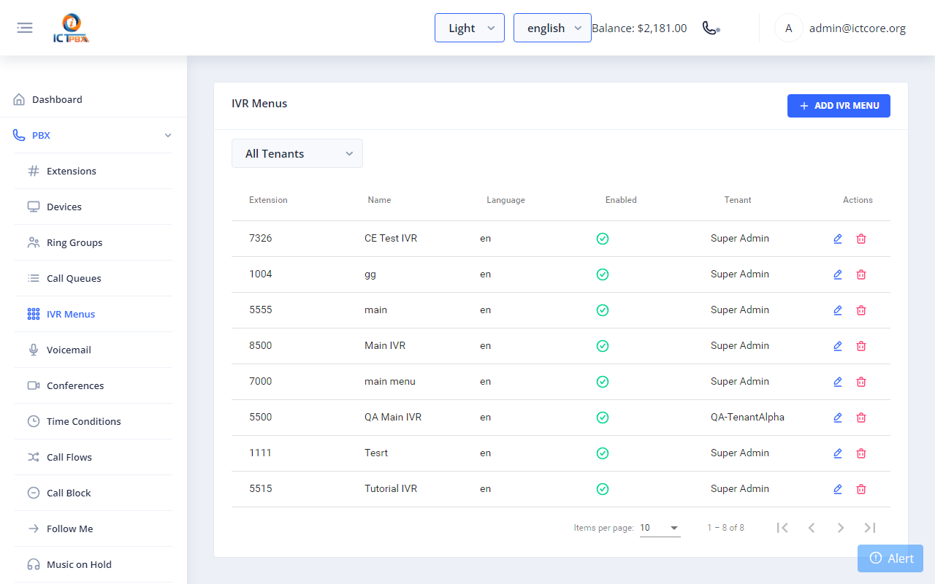Viewport: 935px width, 584px height.
Task: Edit the main menu IVR
Action: [838, 382]
